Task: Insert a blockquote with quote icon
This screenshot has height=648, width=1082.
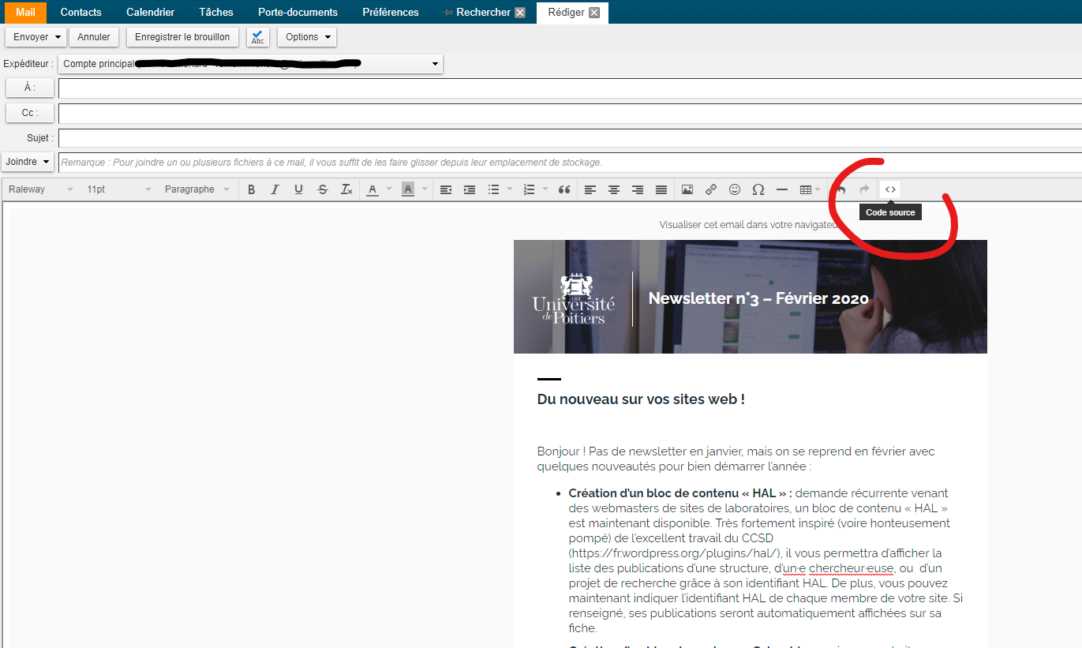Action: point(564,189)
